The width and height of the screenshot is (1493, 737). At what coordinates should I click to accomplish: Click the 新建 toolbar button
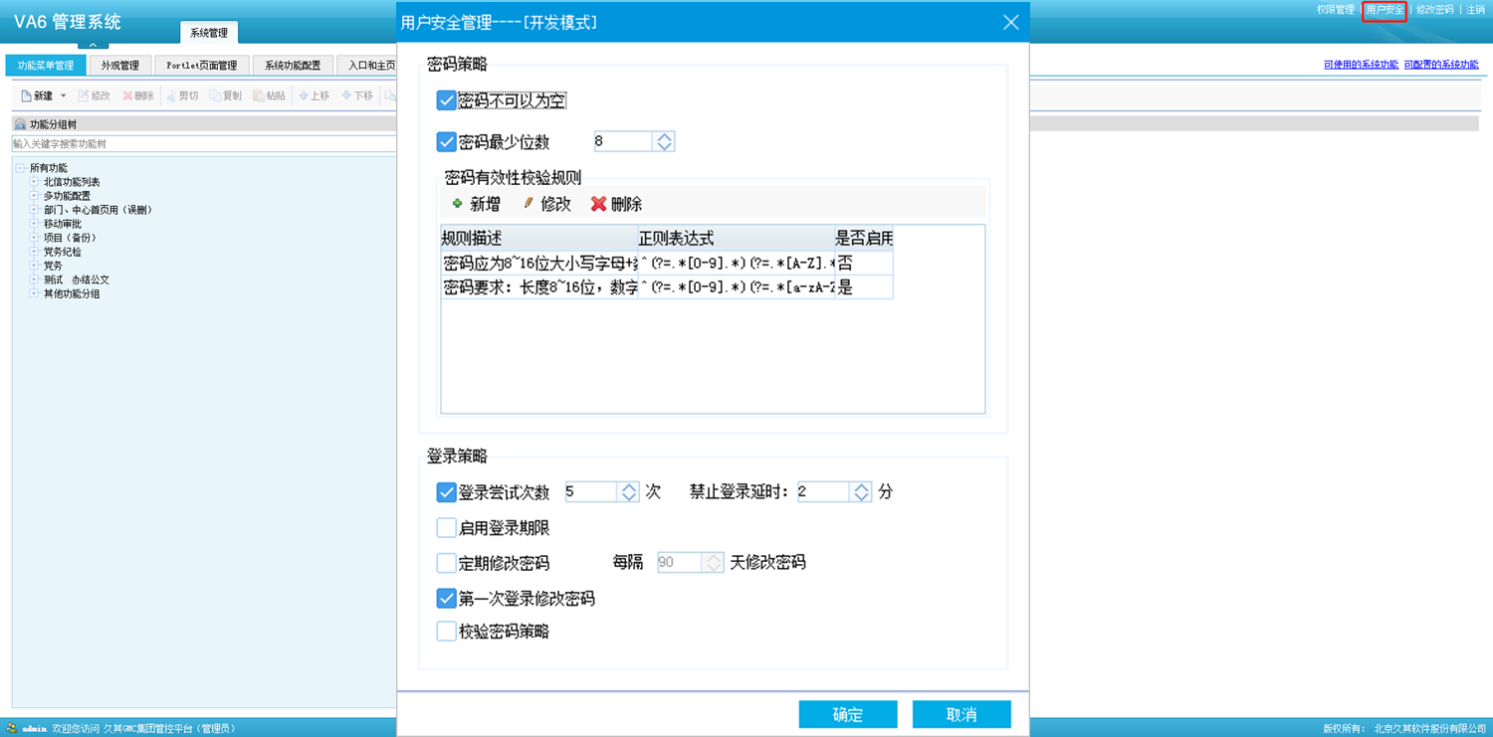pyautogui.click(x=37, y=95)
